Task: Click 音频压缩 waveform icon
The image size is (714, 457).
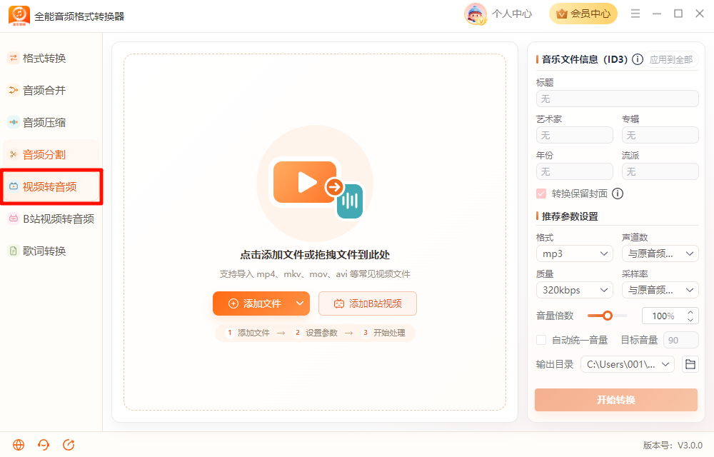Action: click(x=13, y=122)
